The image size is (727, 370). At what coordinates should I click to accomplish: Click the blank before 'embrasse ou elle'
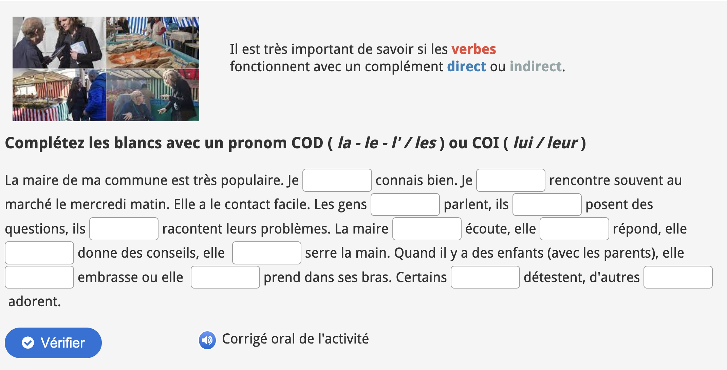tap(39, 277)
